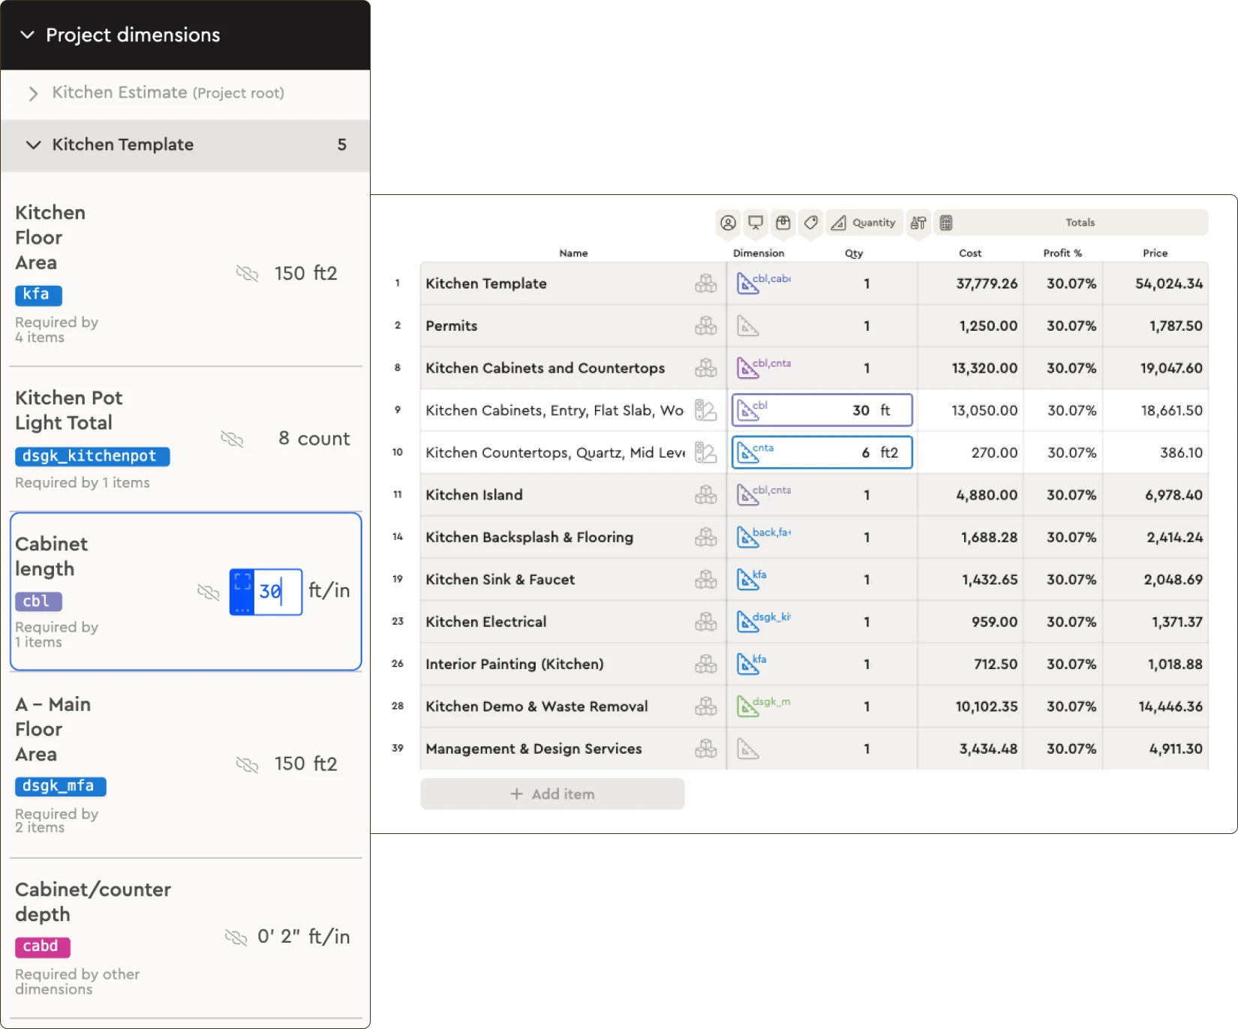Click the dimension icon on Kitchen Backsplash & Flooring row
This screenshot has width=1238, height=1029.
pos(748,537)
